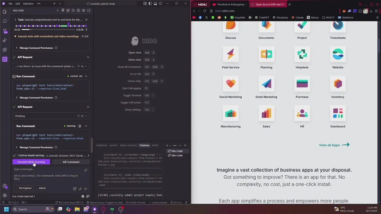This screenshot has width=381, height=214.
Task: Close the current Kilo Code task
Action: tap(86, 20)
